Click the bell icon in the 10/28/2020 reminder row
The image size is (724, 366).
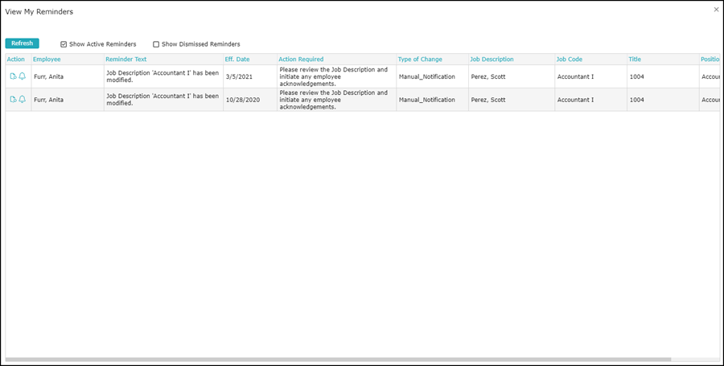(x=22, y=100)
